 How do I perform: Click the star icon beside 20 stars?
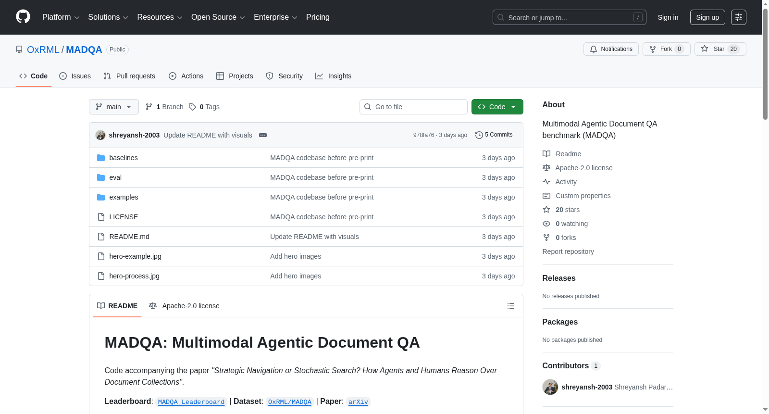pos(546,210)
